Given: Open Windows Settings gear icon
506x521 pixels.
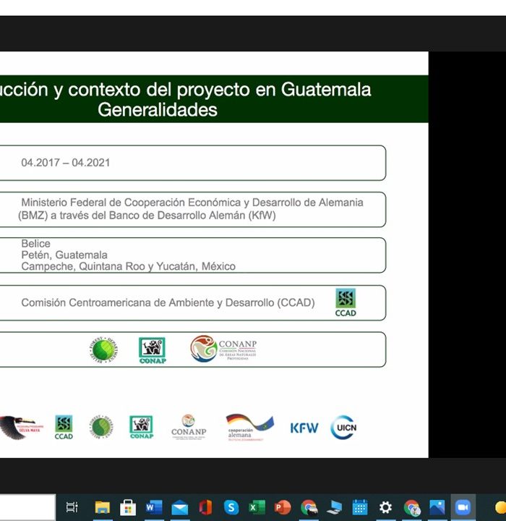Looking at the screenshot, I should point(385,507).
